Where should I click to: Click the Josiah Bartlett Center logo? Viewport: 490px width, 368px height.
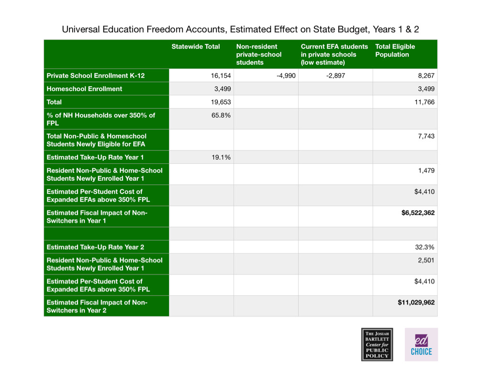[377, 345]
